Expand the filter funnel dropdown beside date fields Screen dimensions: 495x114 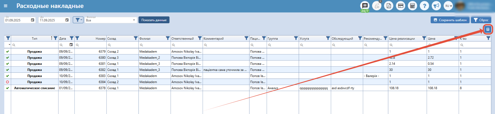pos(78,20)
